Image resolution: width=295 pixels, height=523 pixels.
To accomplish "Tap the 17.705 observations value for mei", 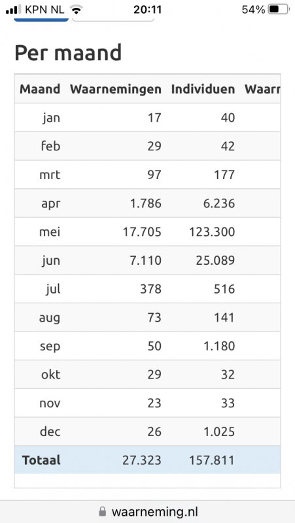I will pyautogui.click(x=142, y=232).
